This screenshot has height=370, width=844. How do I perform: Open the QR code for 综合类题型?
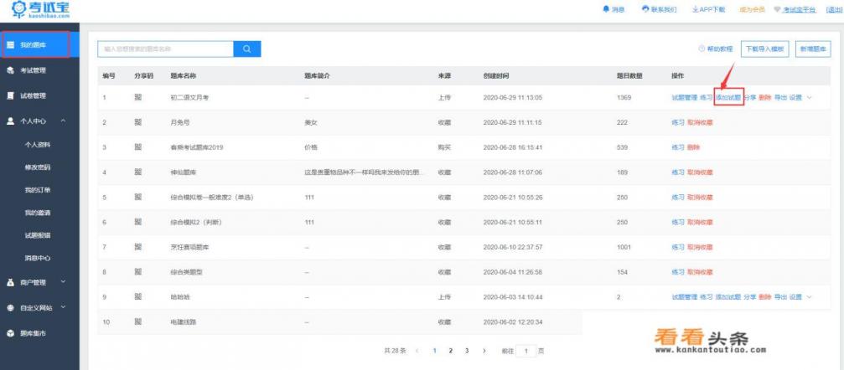[x=137, y=272]
